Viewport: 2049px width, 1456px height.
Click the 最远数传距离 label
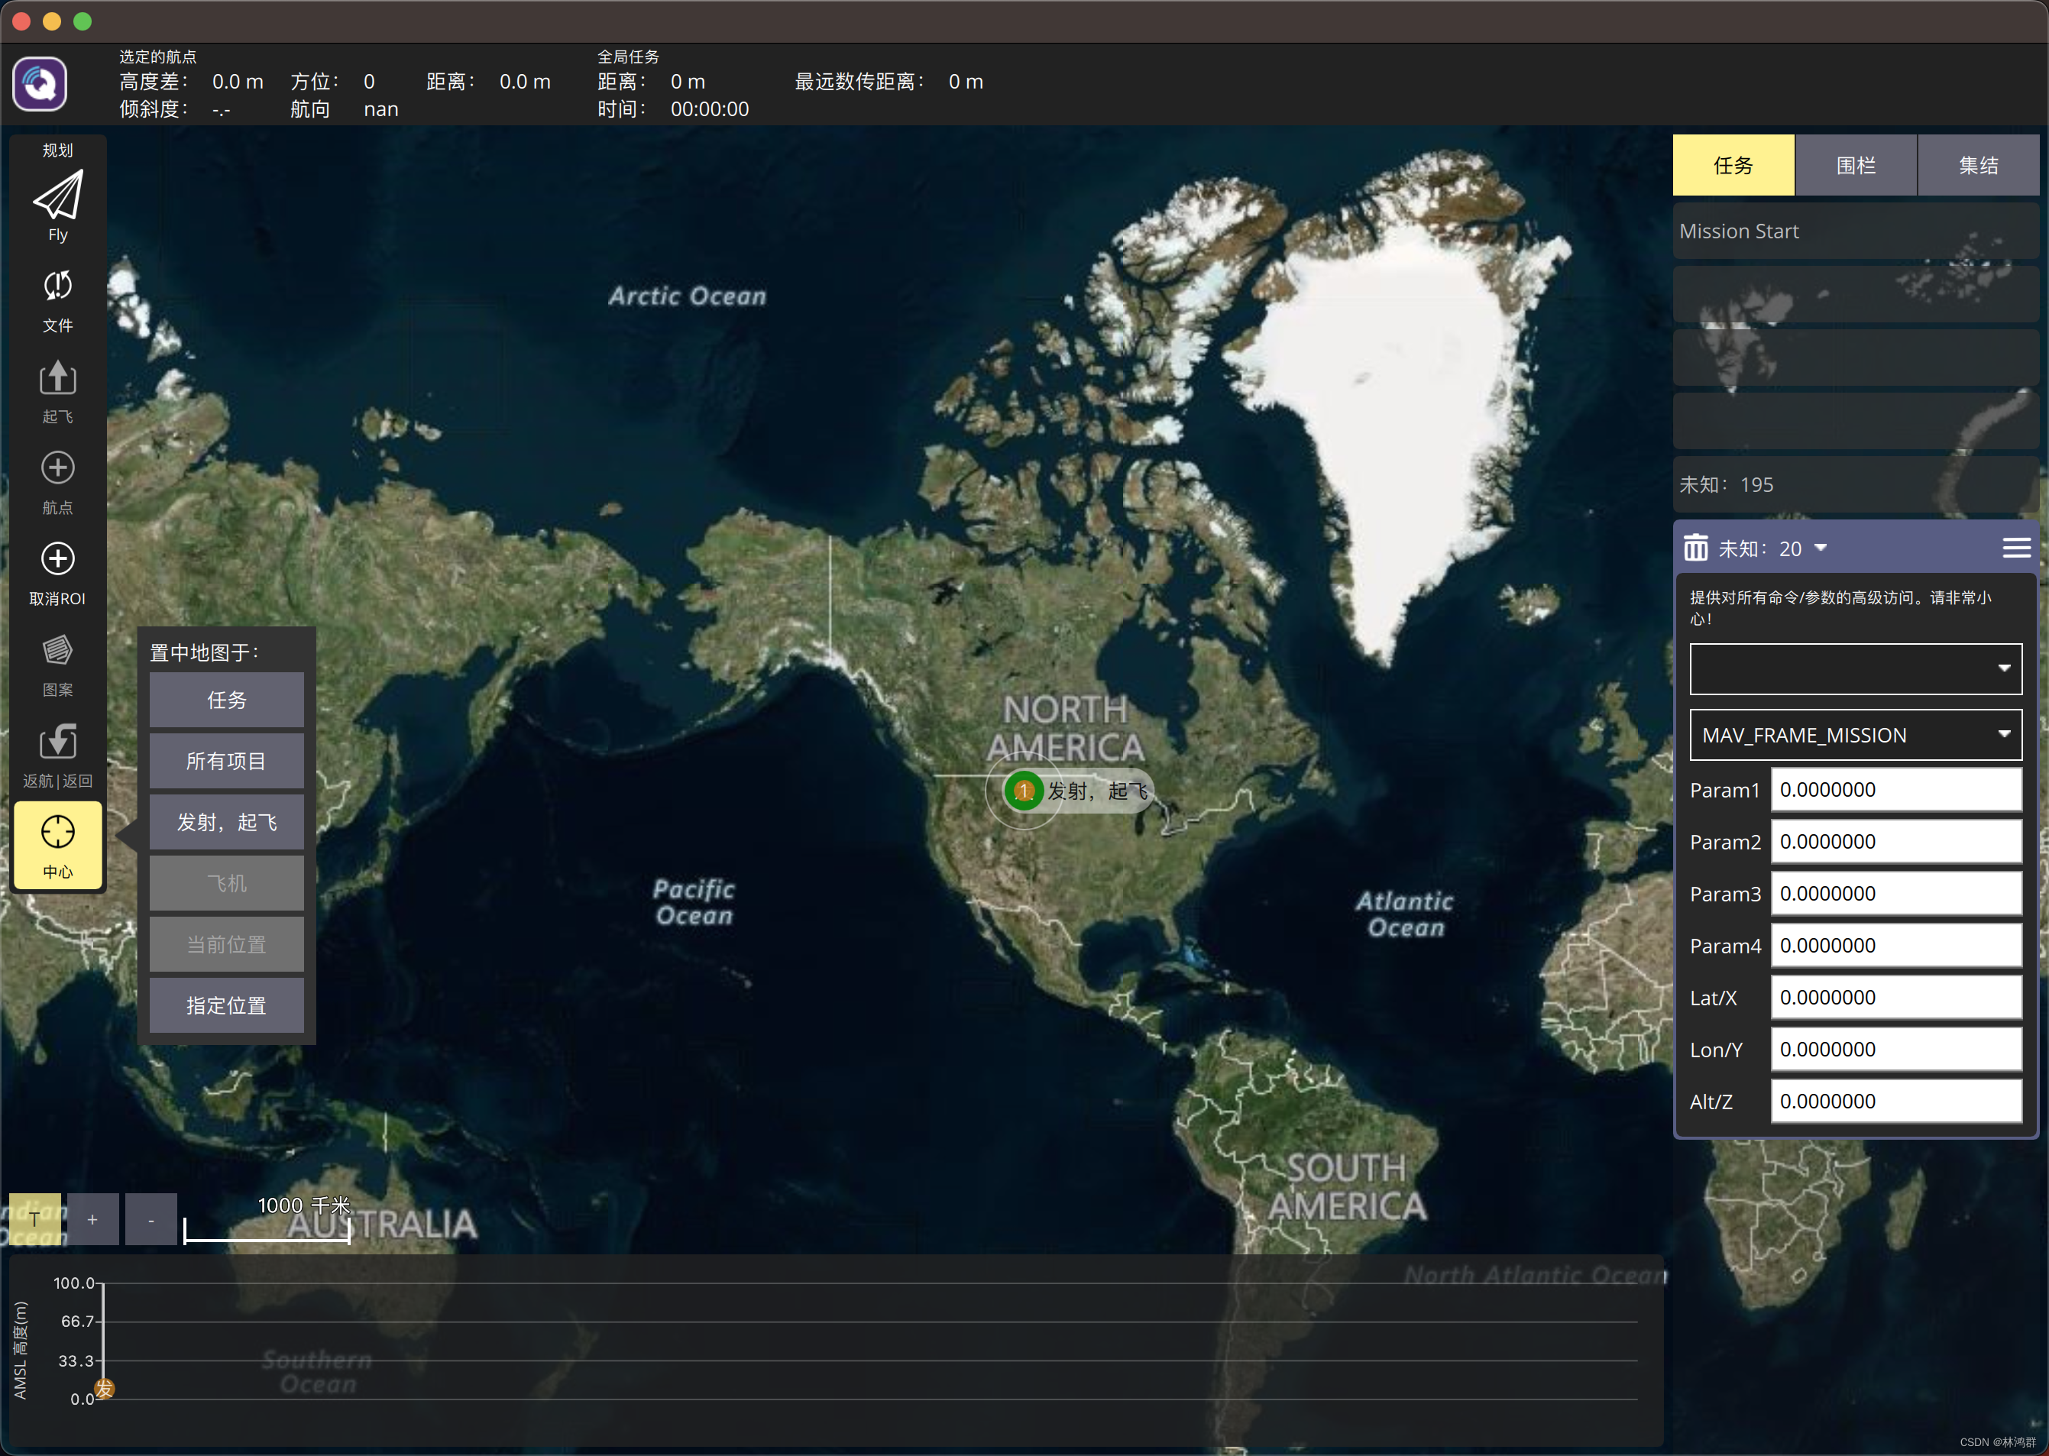coord(859,82)
